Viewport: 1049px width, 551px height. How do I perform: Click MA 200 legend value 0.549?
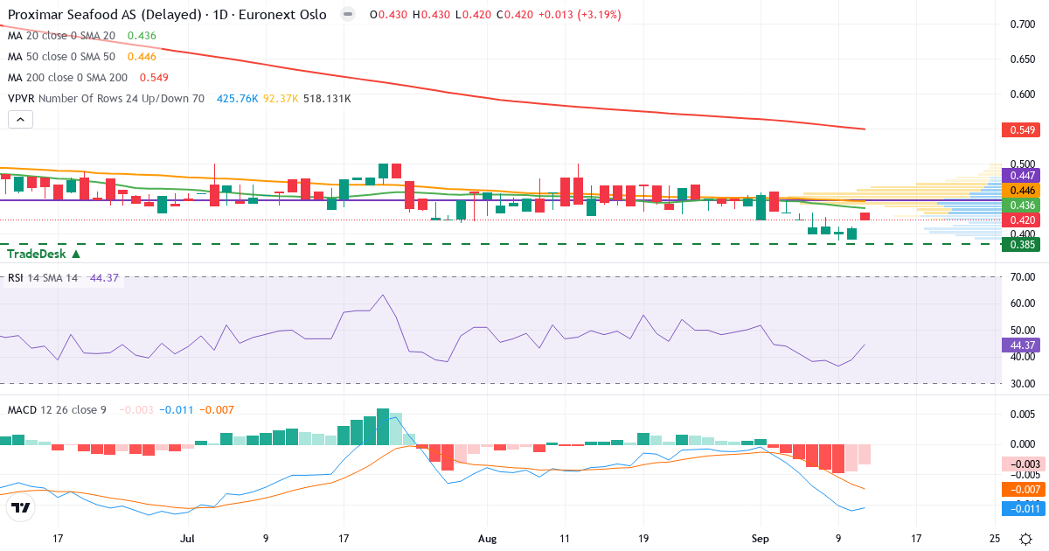152,78
